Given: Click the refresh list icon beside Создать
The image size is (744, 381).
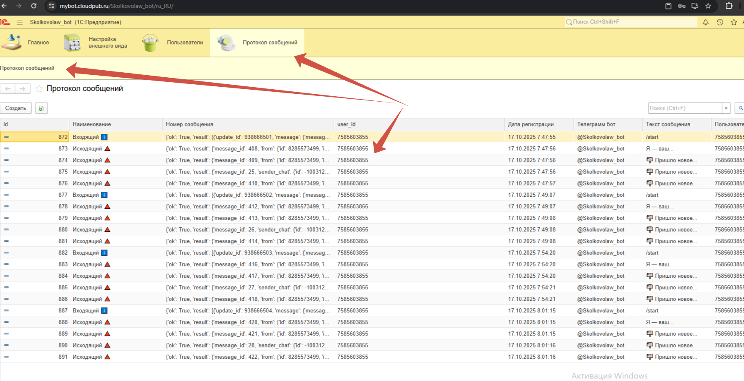Looking at the screenshot, I should 41,108.
